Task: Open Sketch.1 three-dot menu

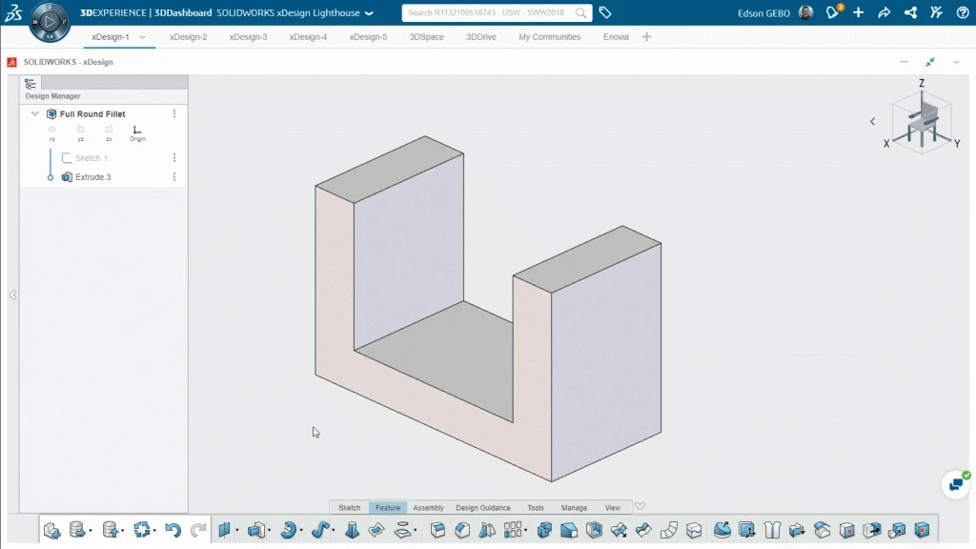Action: coord(174,158)
